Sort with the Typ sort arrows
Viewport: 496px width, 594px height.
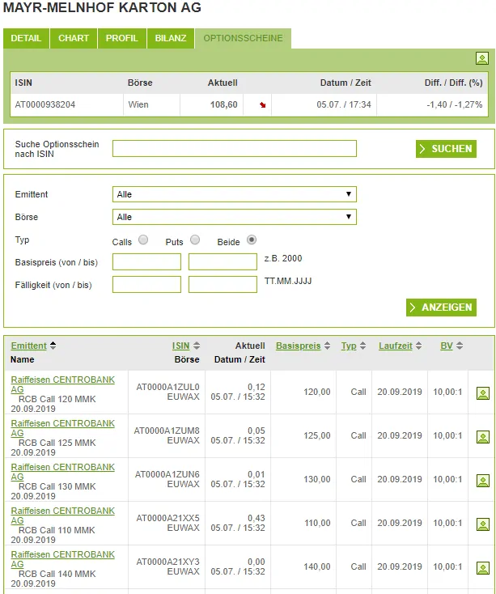coord(362,346)
